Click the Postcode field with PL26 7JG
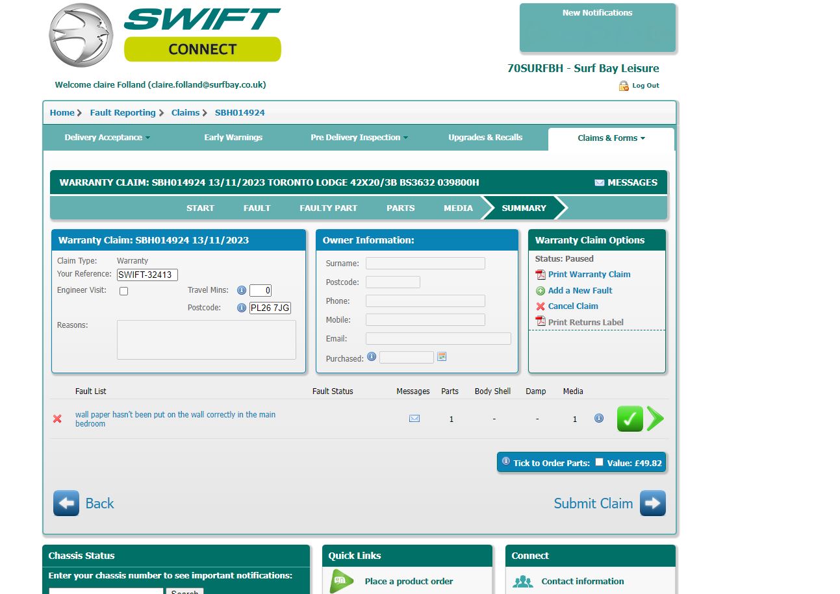 [x=270, y=308]
